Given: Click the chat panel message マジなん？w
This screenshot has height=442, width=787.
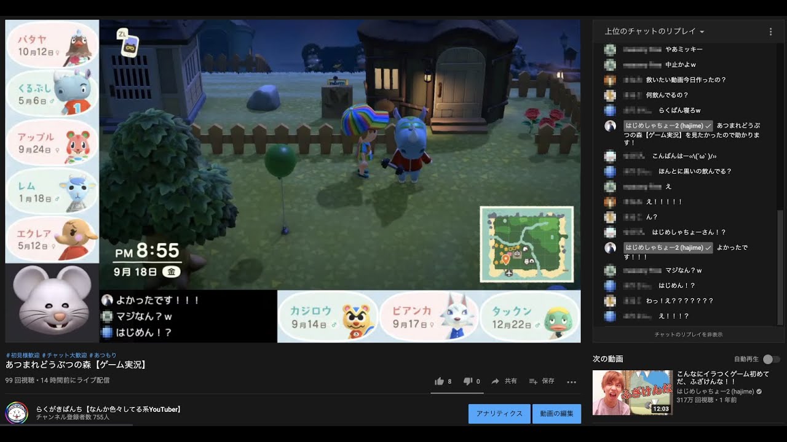Looking at the screenshot, I should (684, 270).
